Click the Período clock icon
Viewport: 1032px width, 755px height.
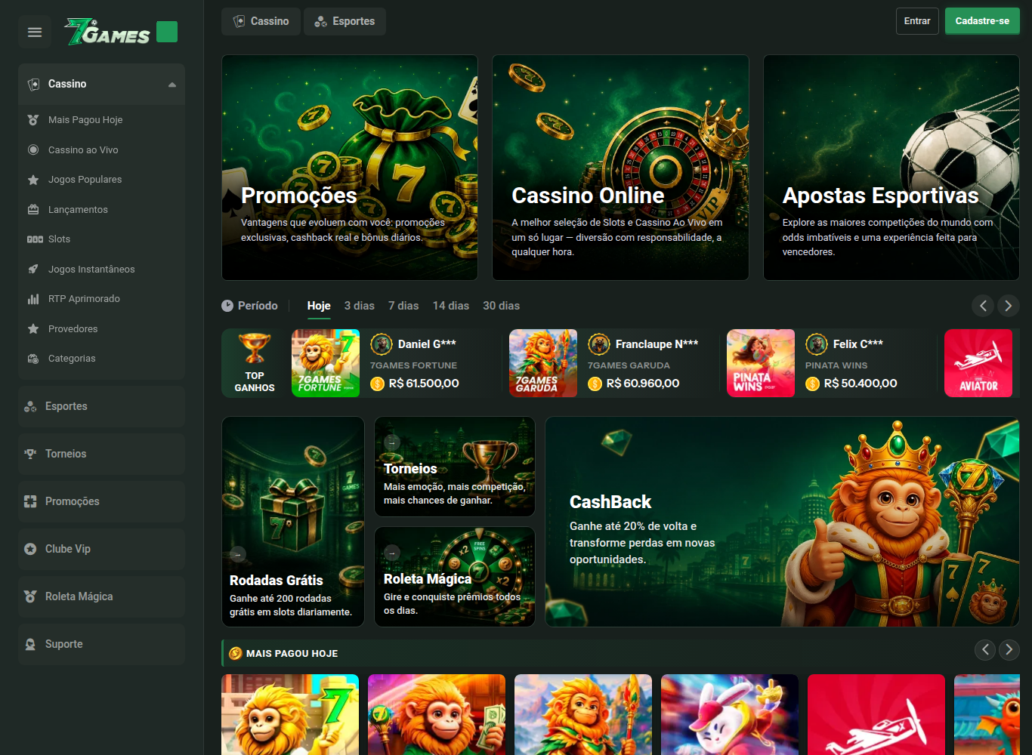coord(227,306)
